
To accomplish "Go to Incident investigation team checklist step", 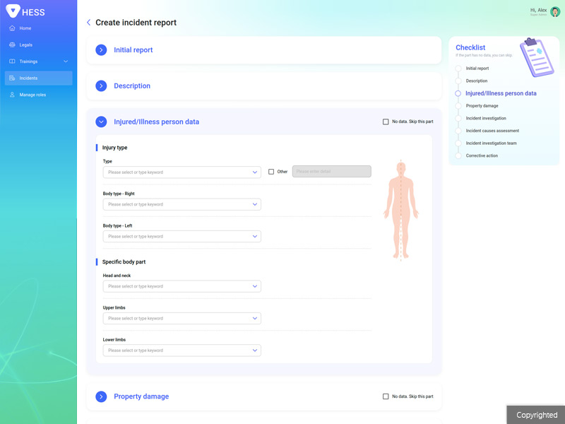I will tap(491, 143).
